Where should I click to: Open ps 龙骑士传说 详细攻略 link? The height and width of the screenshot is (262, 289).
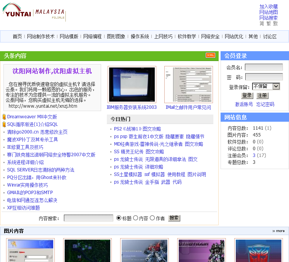(138, 167)
